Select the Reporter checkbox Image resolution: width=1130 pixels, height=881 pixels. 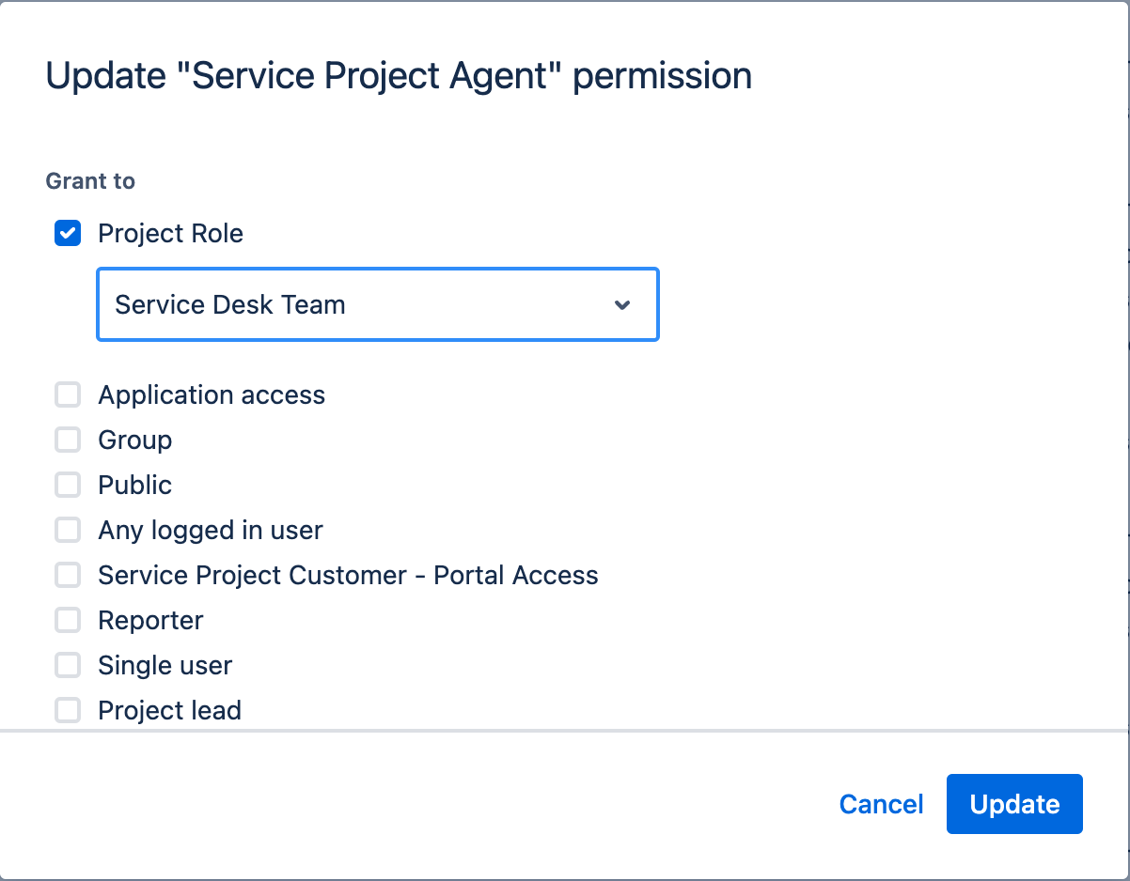coord(68,621)
